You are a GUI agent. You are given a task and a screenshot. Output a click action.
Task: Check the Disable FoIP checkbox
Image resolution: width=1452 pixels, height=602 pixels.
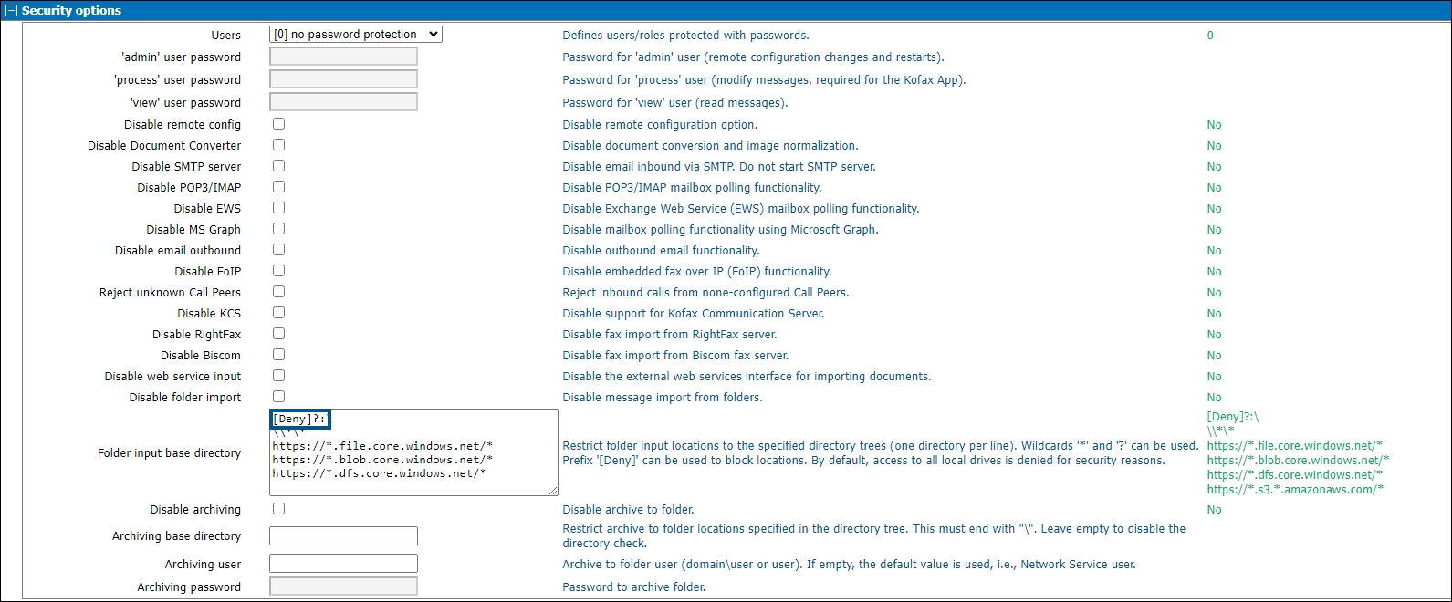pos(278,271)
